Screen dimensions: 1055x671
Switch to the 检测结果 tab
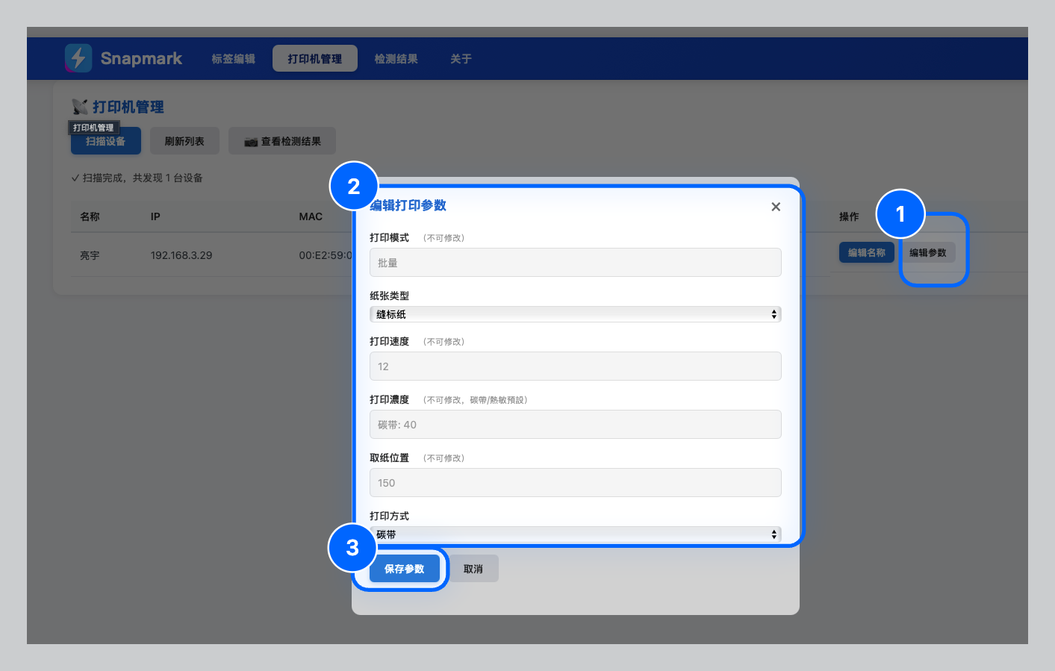pos(396,58)
